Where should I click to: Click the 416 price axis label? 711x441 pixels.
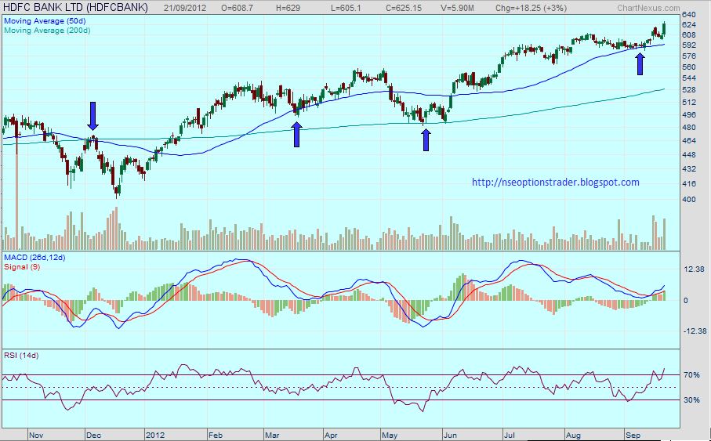point(689,184)
